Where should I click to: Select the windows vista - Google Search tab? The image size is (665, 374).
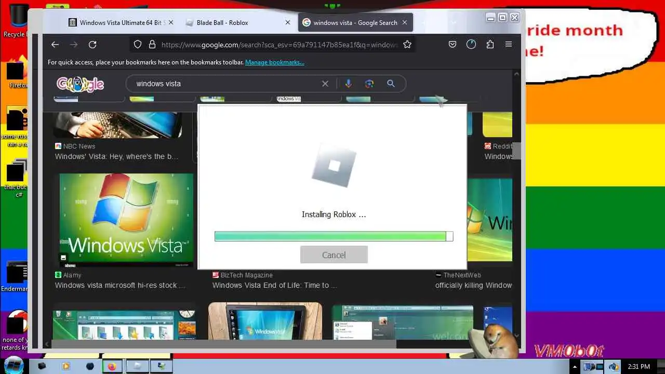tap(355, 23)
